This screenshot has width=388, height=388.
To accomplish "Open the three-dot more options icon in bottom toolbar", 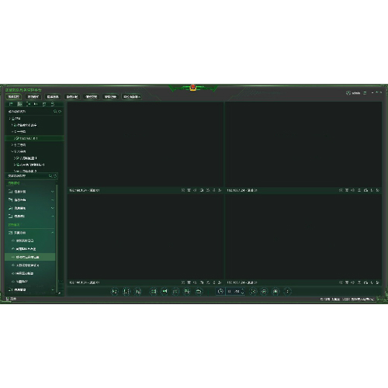I will click(x=287, y=292).
